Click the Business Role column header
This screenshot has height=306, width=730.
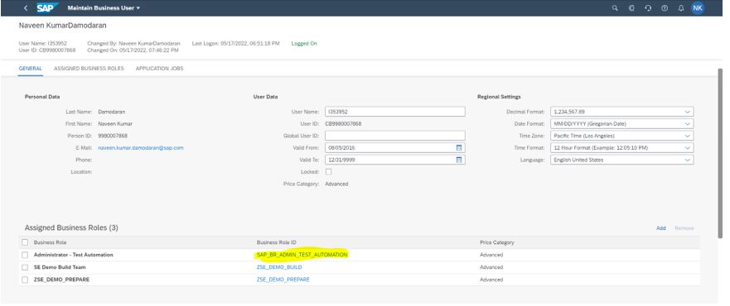tap(50, 242)
